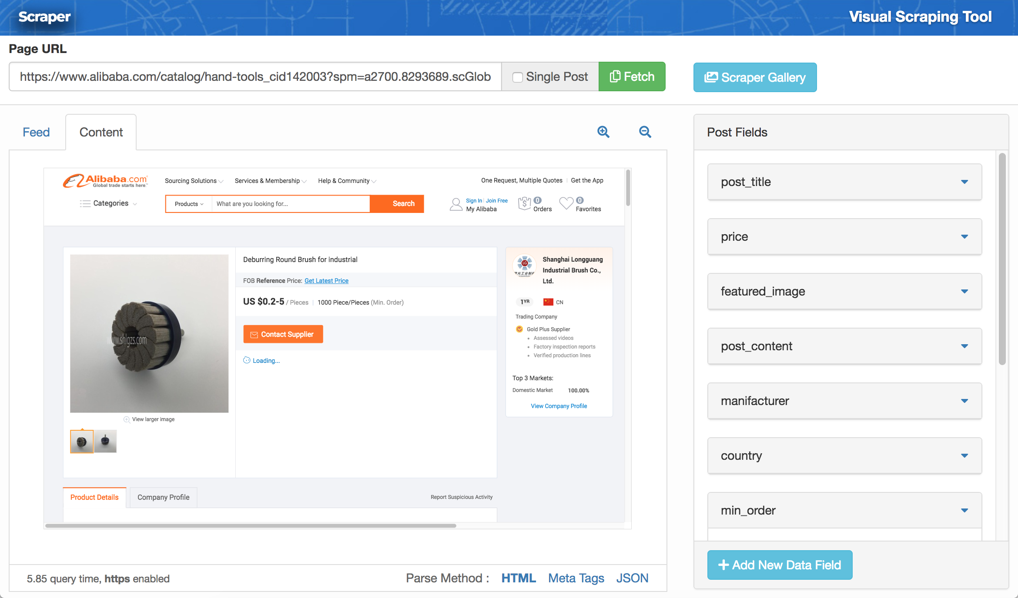Click the Favorites heart icon
Screen dimensions: 1018x598
566,203
